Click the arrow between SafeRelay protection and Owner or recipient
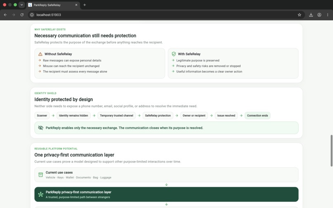 click(177, 116)
